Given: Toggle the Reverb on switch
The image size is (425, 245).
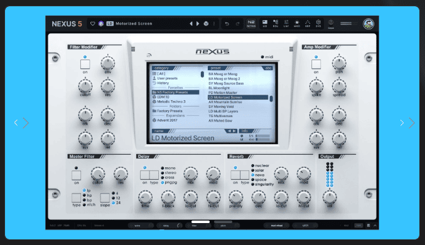Looking at the screenshot, I should 235,175.
